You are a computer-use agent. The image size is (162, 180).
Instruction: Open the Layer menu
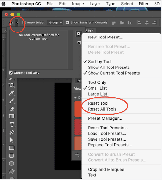(x=95, y=4)
